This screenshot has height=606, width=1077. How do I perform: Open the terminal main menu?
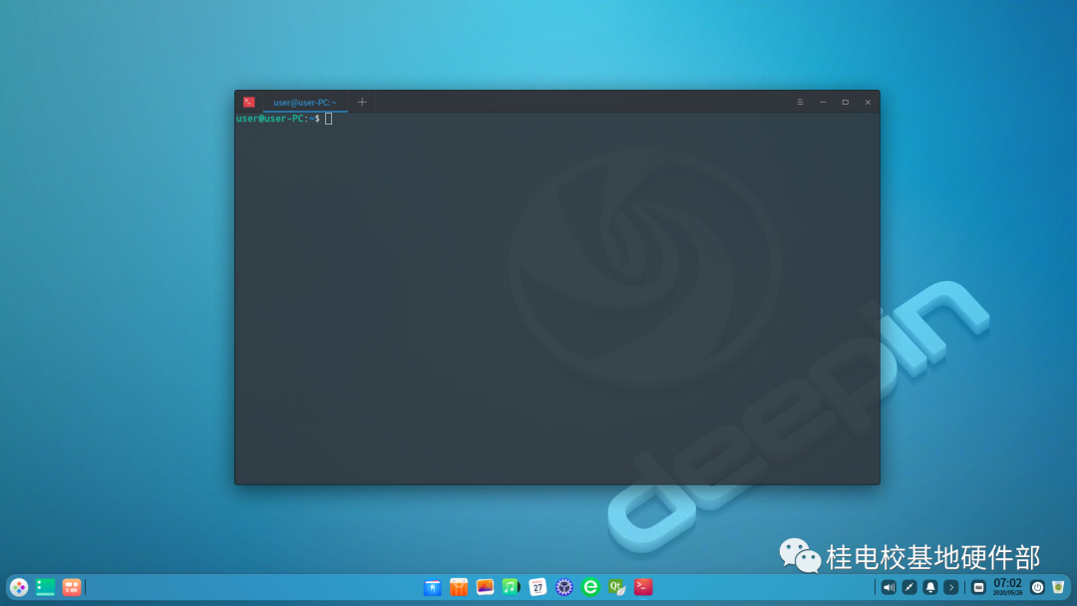point(800,103)
